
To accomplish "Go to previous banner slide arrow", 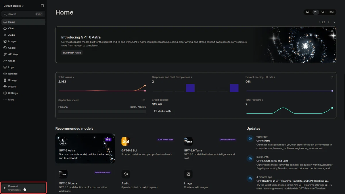I will pyautogui.click(x=328, y=22).
